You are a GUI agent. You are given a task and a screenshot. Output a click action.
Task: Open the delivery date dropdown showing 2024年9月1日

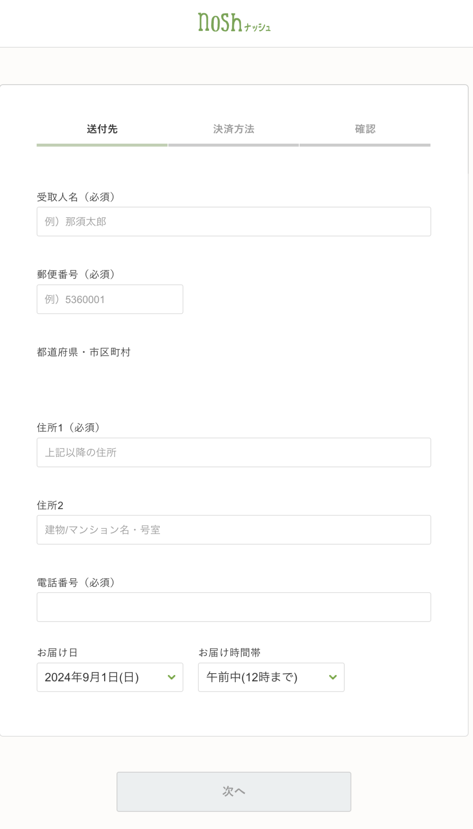[x=109, y=677]
